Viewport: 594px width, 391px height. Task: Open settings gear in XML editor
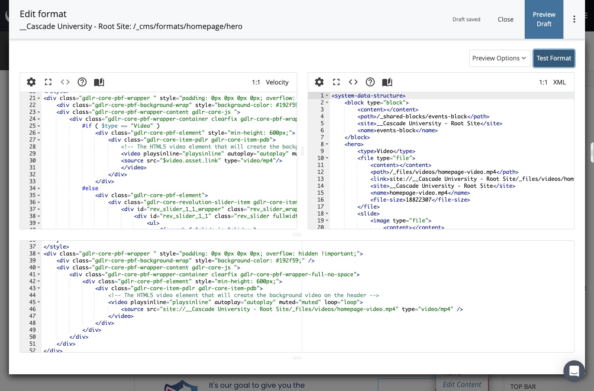319,82
